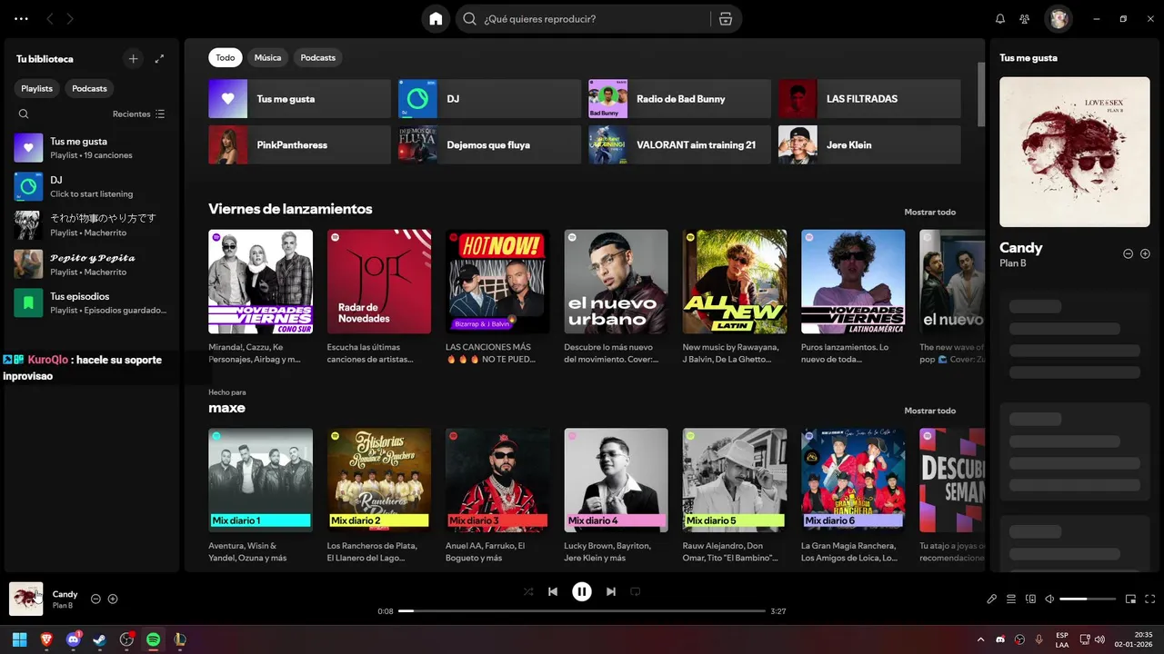The height and width of the screenshot is (654, 1164).
Task: Open Mix diario 5 cover
Action: (735, 481)
